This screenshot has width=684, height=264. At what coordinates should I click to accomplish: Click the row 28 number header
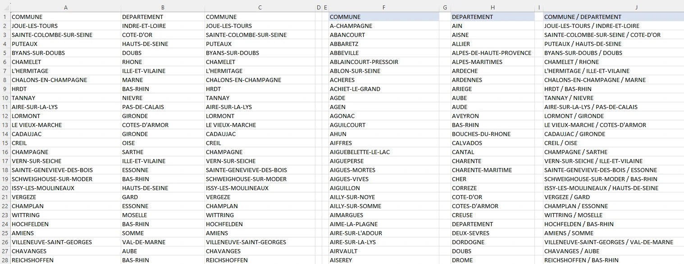(x=5, y=260)
